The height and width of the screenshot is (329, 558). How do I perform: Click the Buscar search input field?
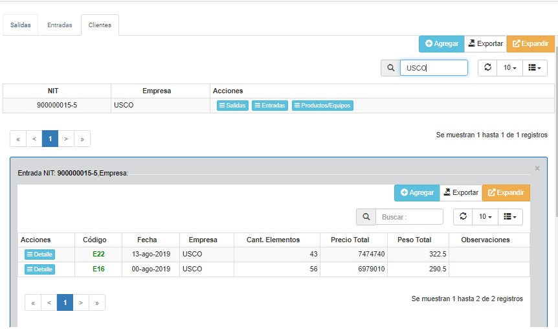point(409,217)
